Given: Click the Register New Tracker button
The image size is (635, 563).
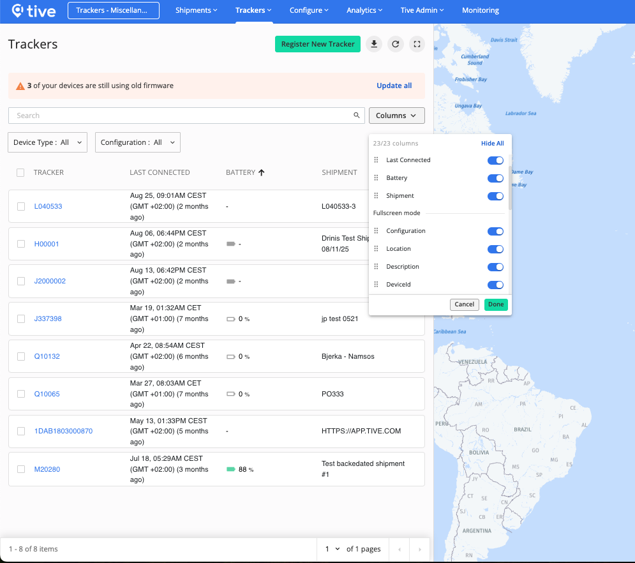Looking at the screenshot, I should (317, 44).
